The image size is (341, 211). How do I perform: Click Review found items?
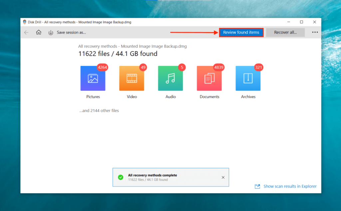pyautogui.click(x=241, y=32)
